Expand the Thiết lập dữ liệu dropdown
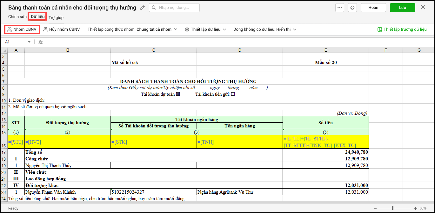Image resolution: width=435 pixels, height=213 pixels. pyautogui.click(x=205, y=29)
